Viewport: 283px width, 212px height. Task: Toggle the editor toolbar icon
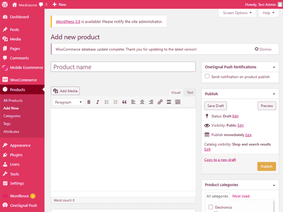tap(178, 102)
